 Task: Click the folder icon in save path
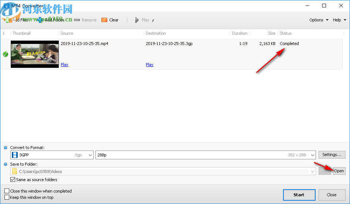pos(14,171)
